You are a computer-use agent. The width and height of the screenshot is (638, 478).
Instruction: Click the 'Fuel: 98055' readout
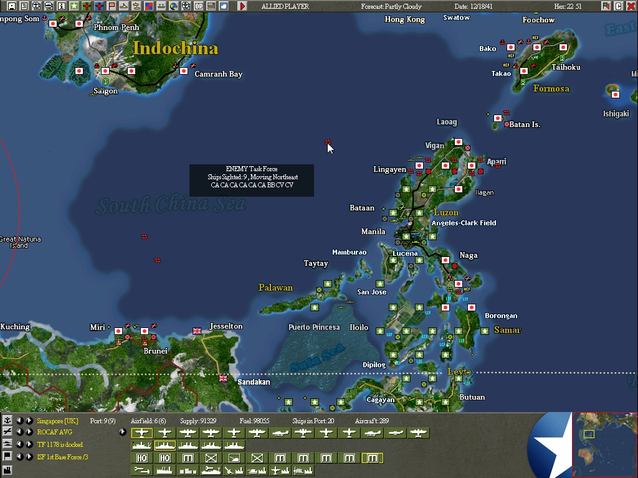254,421
